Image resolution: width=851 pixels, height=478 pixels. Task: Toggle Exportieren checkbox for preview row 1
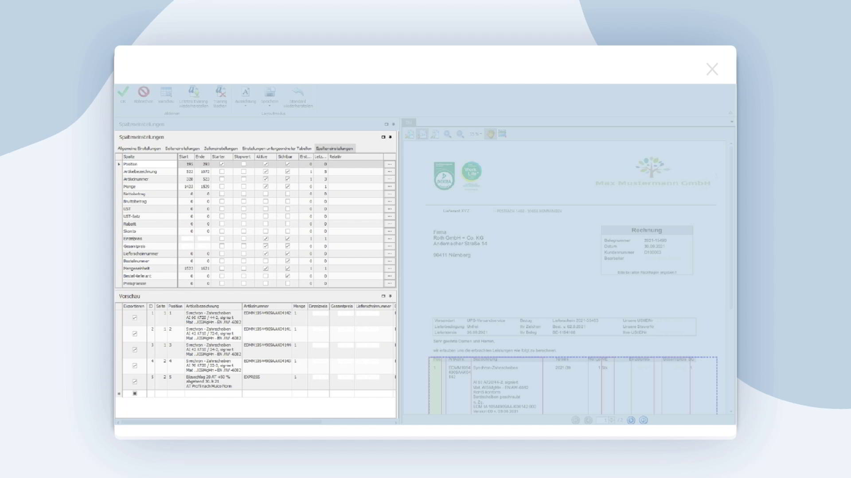click(135, 318)
